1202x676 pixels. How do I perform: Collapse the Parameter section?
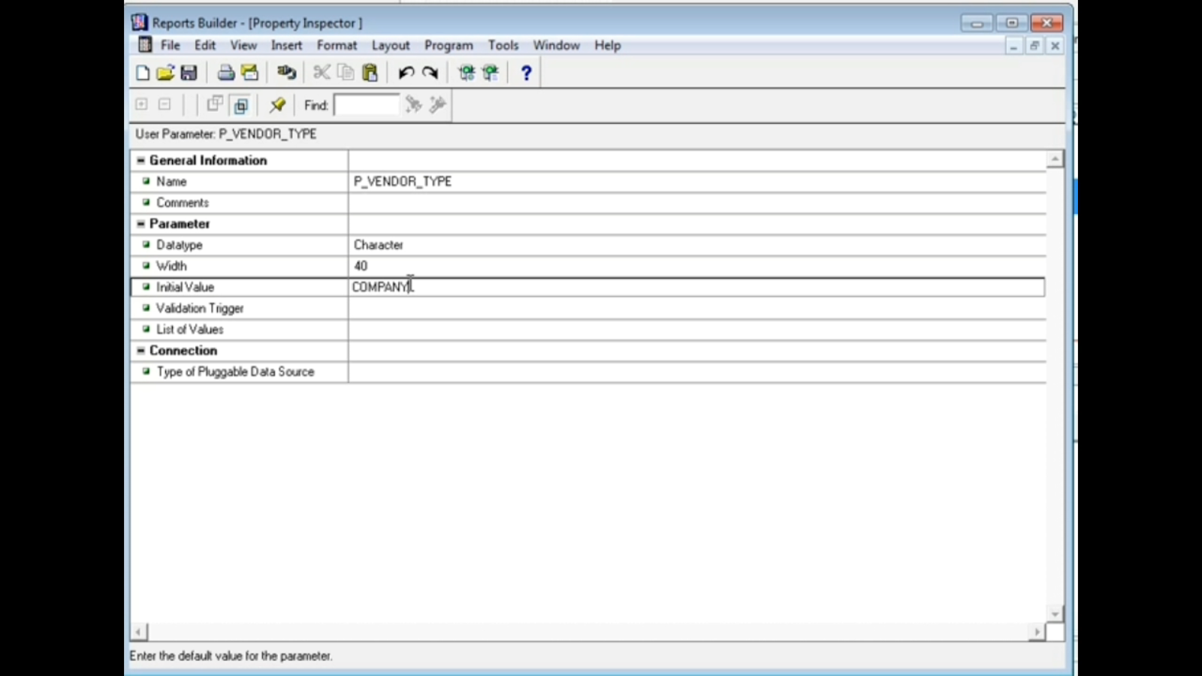click(x=140, y=223)
